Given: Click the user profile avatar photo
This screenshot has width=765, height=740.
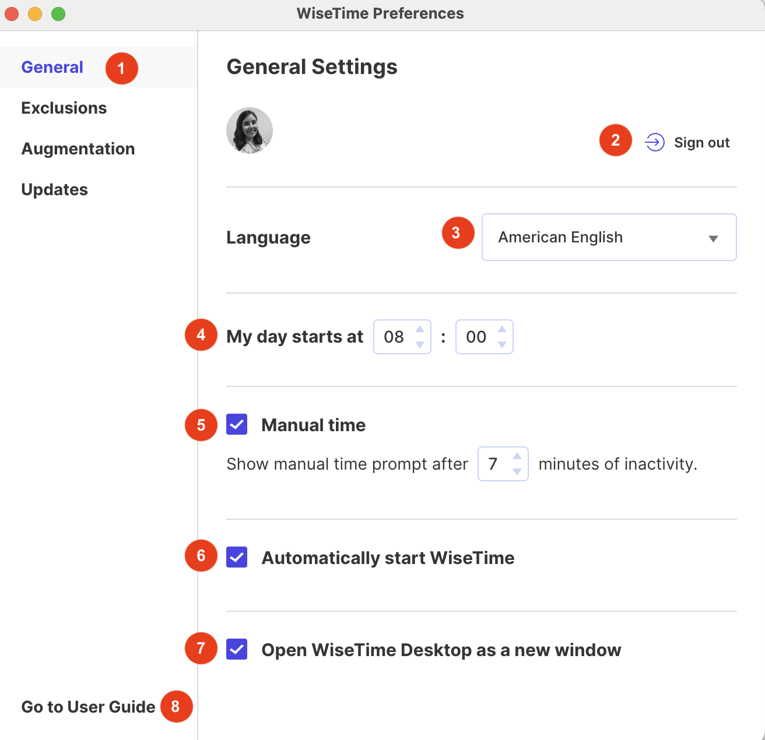Looking at the screenshot, I should tap(250, 131).
